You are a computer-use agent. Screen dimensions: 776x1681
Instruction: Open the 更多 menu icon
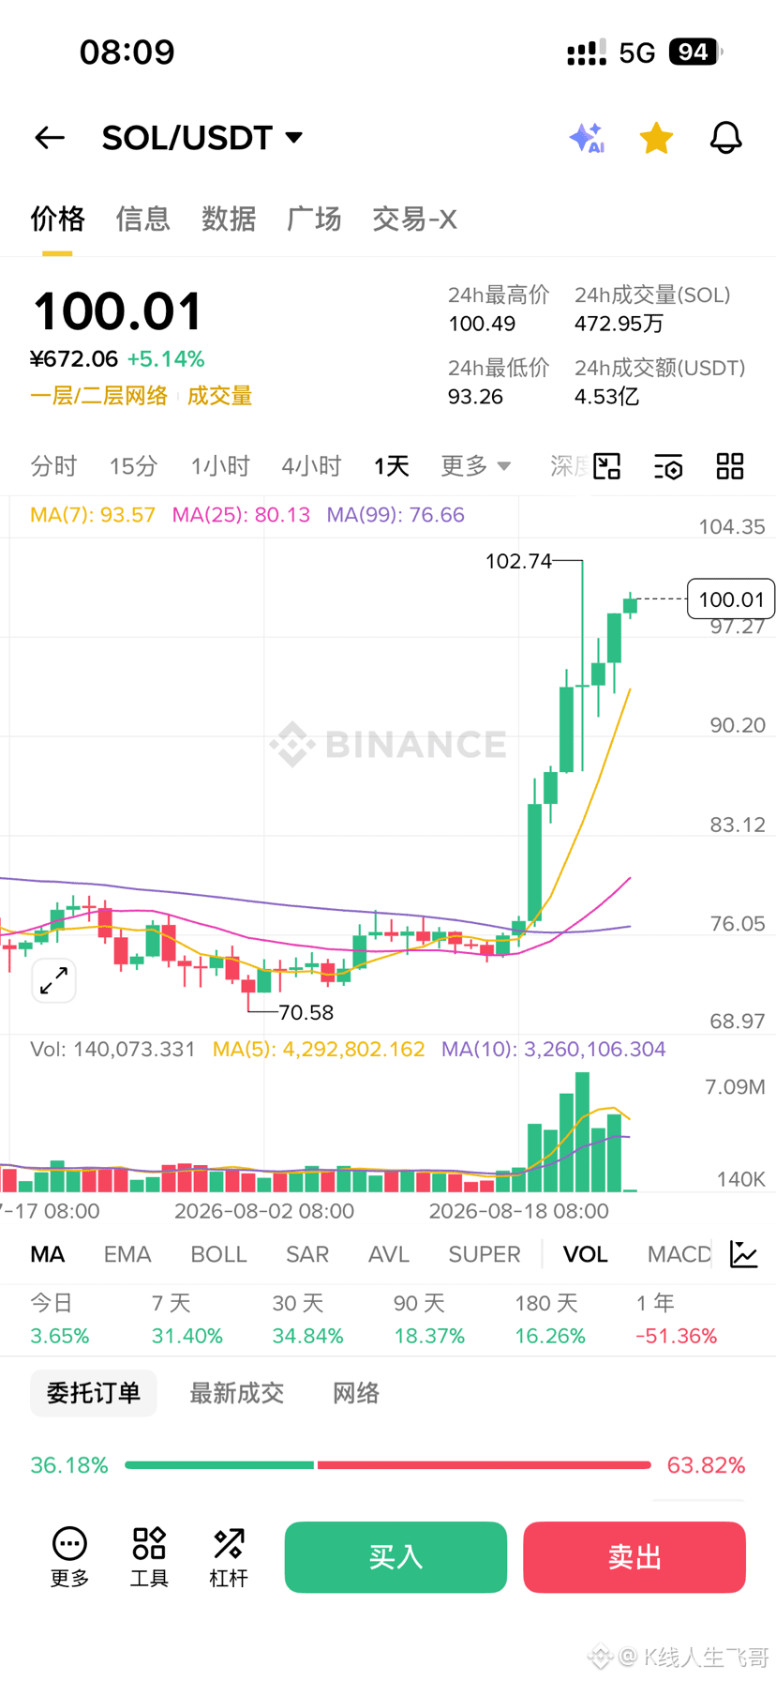click(x=69, y=1557)
